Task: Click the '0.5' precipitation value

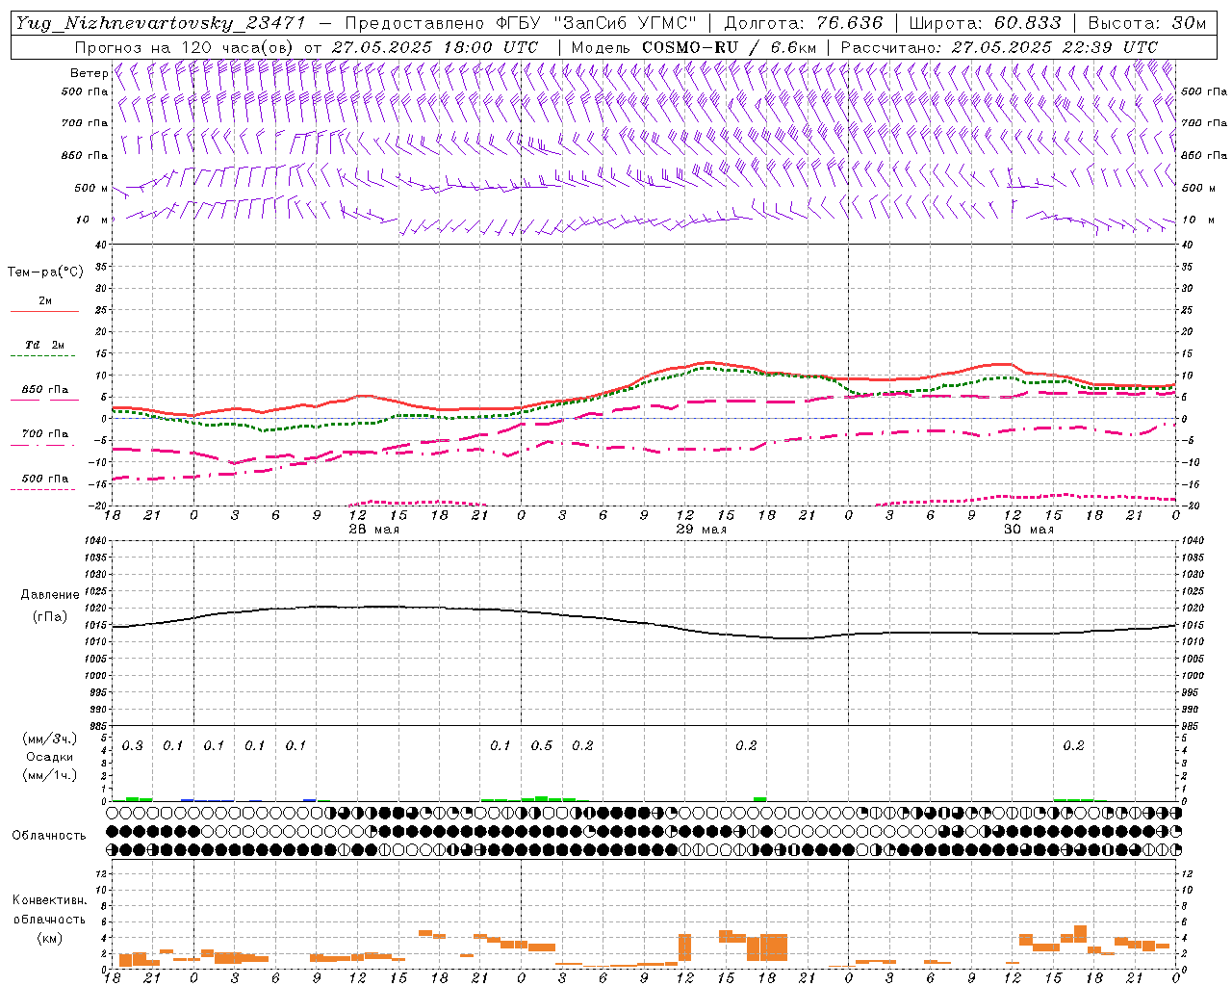Action: tap(542, 746)
